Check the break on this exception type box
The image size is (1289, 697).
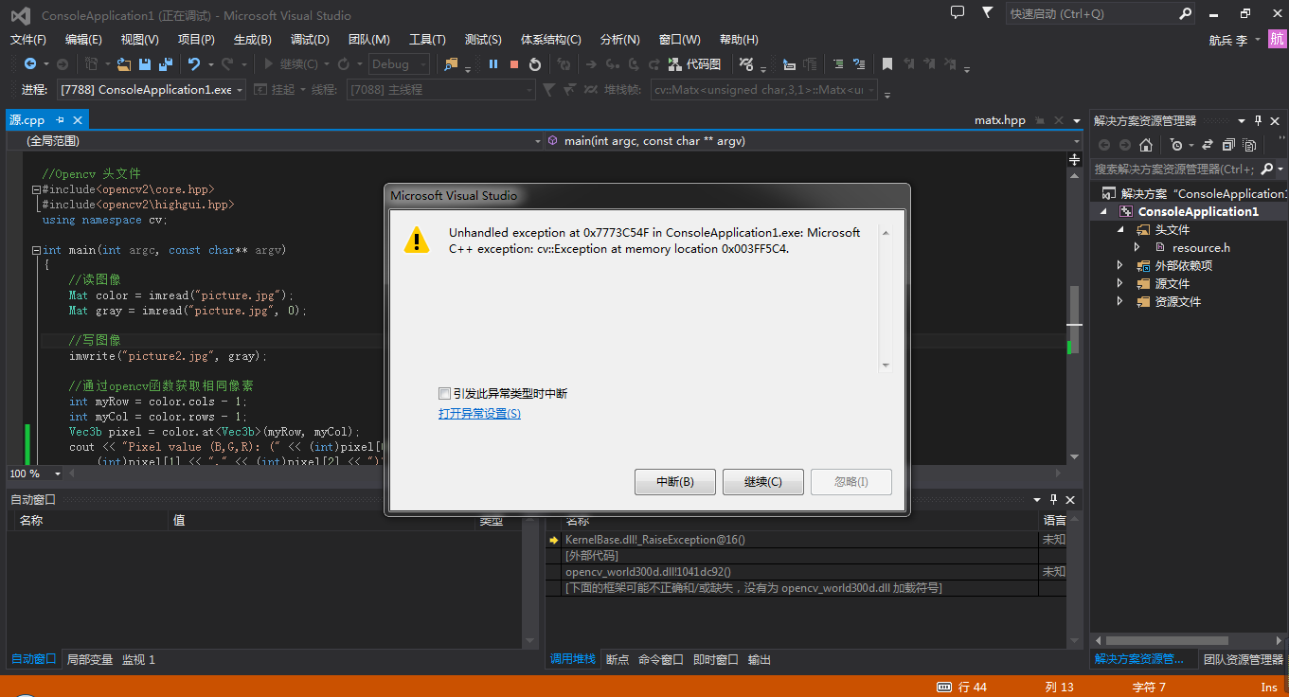pyautogui.click(x=444, y=393)
